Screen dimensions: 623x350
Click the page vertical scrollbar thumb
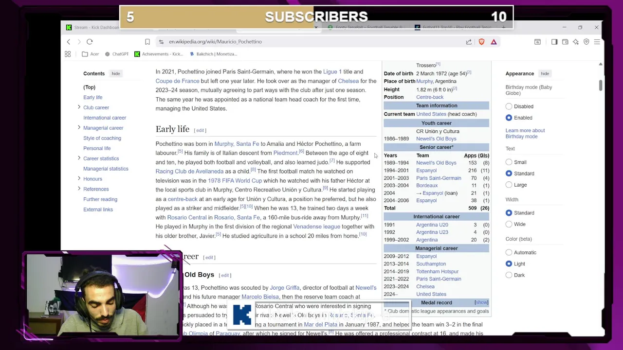601,85
